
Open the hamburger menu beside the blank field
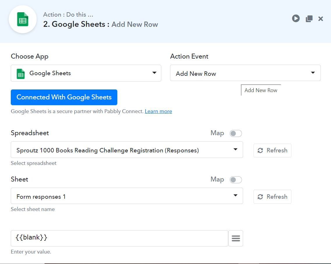pos(236,238)
